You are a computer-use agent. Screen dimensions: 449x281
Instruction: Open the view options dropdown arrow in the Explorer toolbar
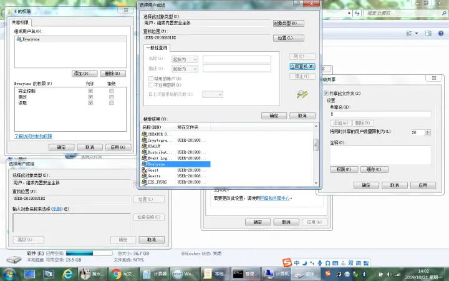click(x=417, y=33)
